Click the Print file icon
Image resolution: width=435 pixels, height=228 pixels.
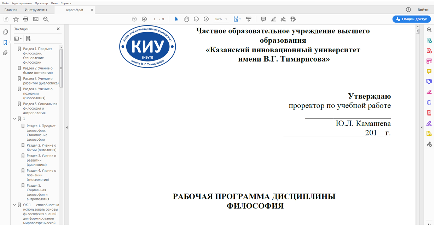point(25,19)
